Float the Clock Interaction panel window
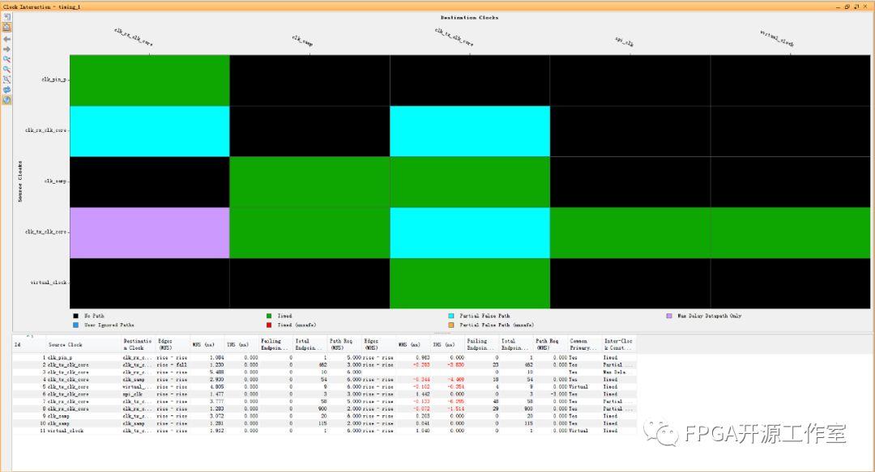This screenshot has width=875, height=472. 856,6
